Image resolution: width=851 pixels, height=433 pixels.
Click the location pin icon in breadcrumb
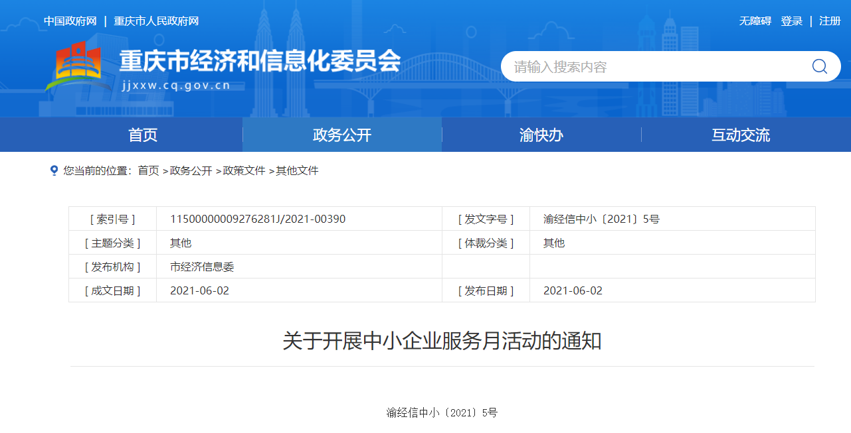pyautogui.click(x=54, y=170)
